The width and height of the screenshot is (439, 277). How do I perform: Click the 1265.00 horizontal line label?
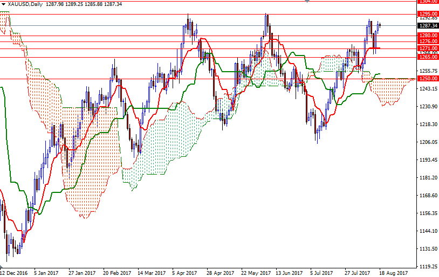pos(428,57)
